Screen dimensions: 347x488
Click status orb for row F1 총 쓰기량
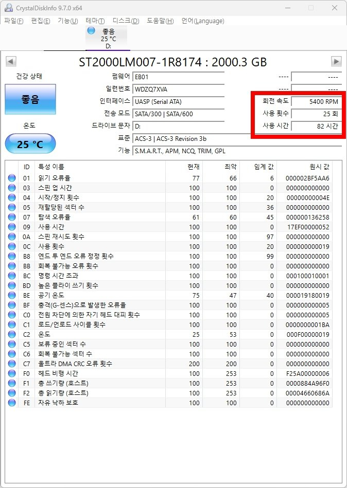point(12,383)
